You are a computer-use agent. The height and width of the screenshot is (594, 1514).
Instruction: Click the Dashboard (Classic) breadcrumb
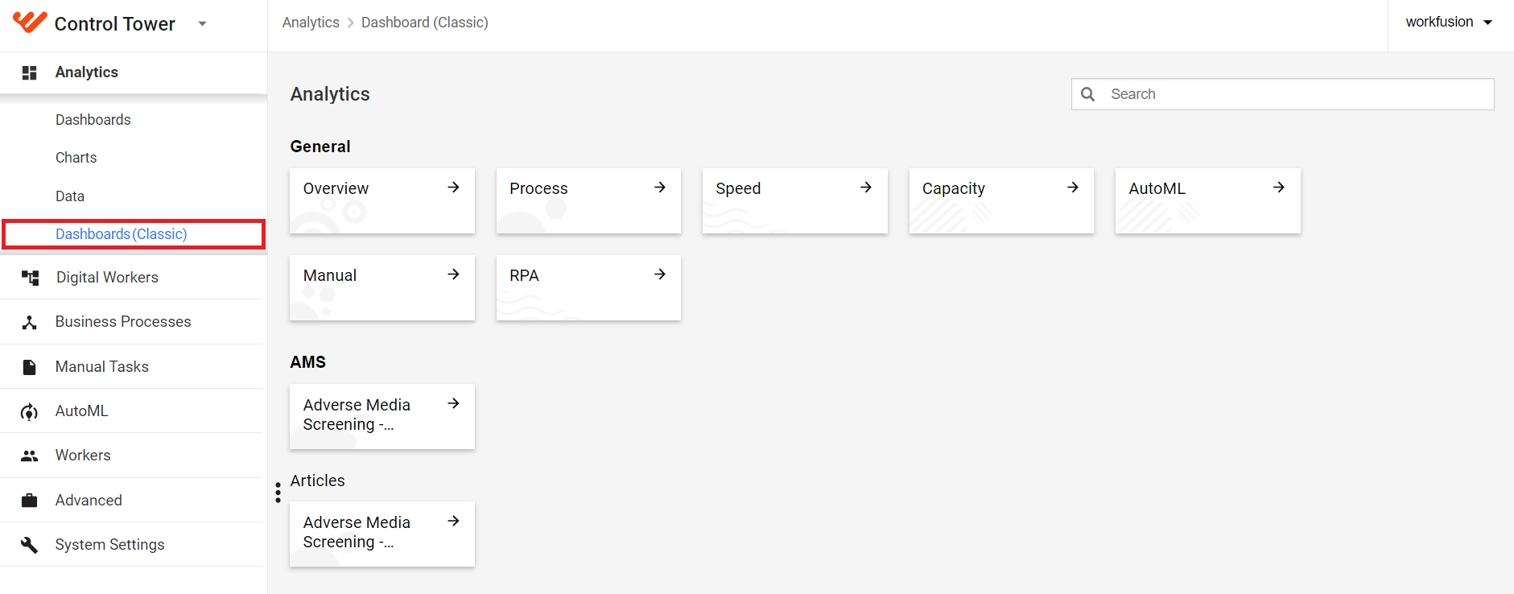pos(425,23)
